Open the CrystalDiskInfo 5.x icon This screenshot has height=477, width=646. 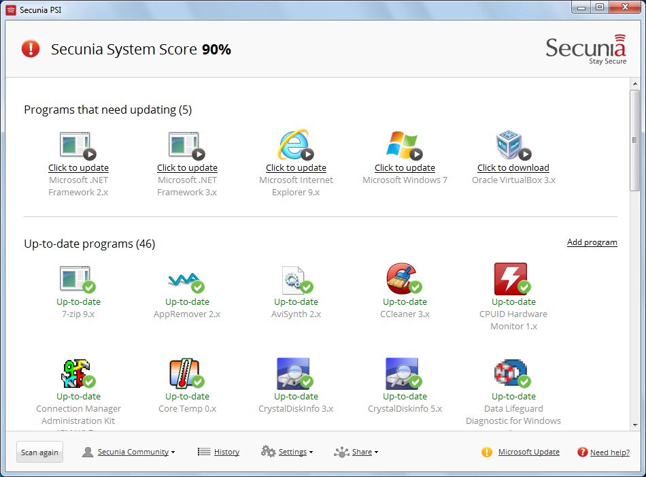[404, 374]
